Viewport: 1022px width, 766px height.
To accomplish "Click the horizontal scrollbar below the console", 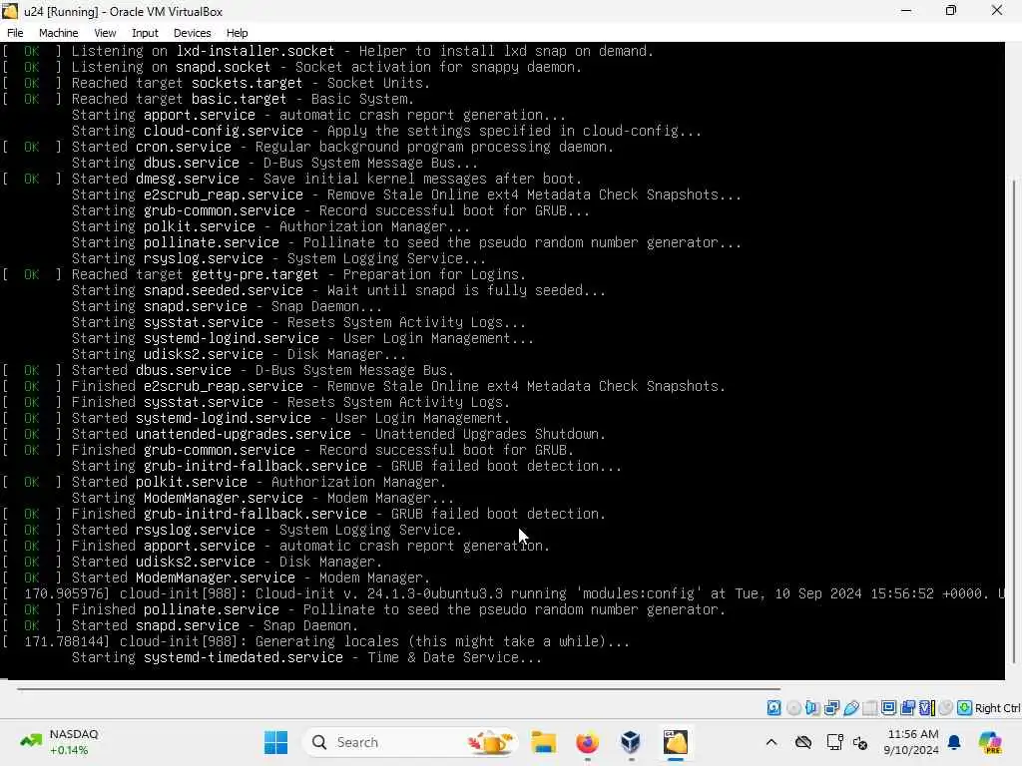I will [x=398, y=688].
